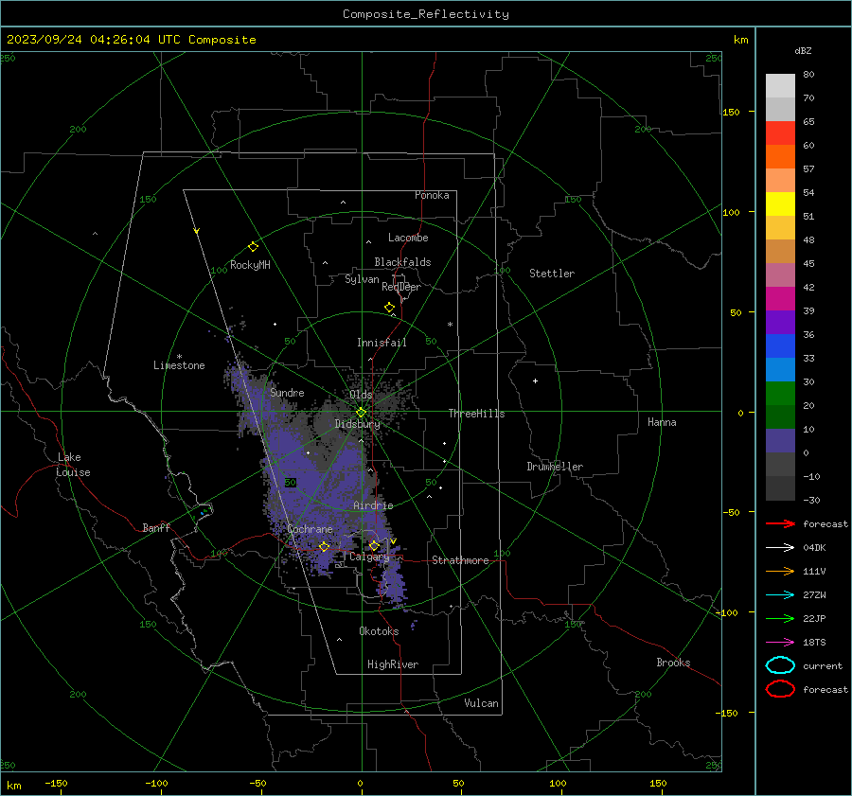Click the Limestone label
This screenshot has width=852, height=796.
pos(179,365)
